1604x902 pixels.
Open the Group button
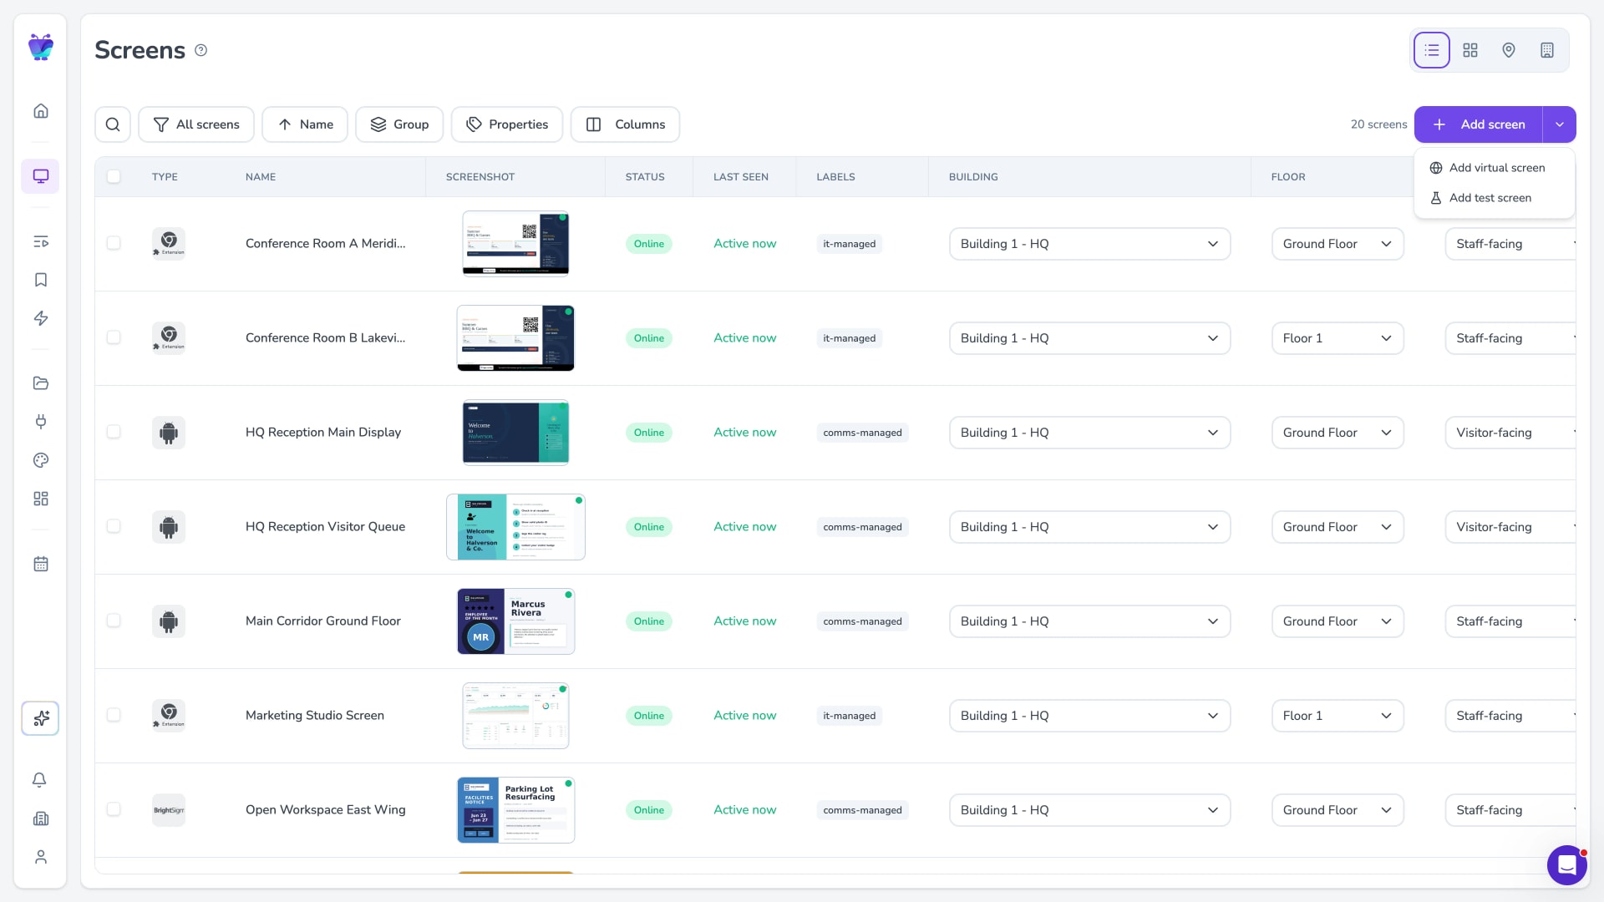click(399, 124)
